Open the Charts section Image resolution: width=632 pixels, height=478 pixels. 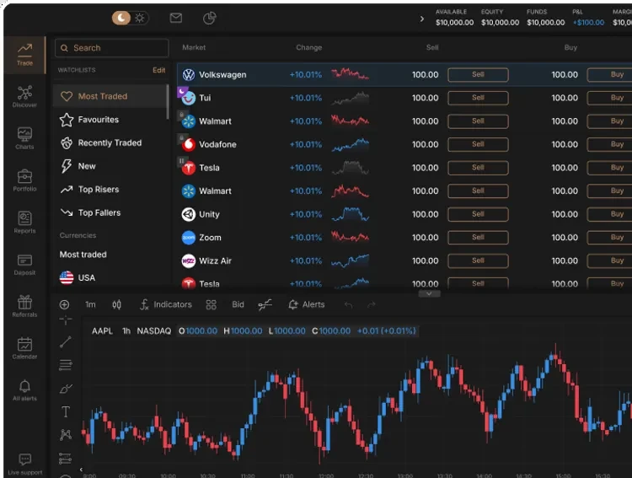click(x=24, y=138)
